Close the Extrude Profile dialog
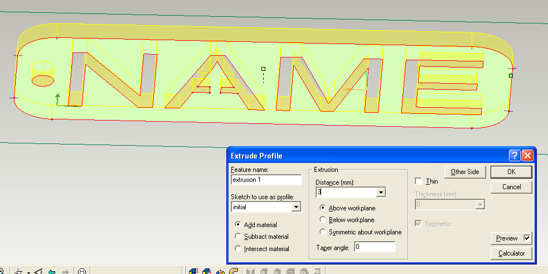The height and width of the screenshot is (274, 548). coord(527,155)
